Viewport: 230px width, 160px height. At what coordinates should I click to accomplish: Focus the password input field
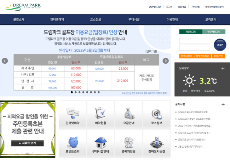[x=195, y=48]
